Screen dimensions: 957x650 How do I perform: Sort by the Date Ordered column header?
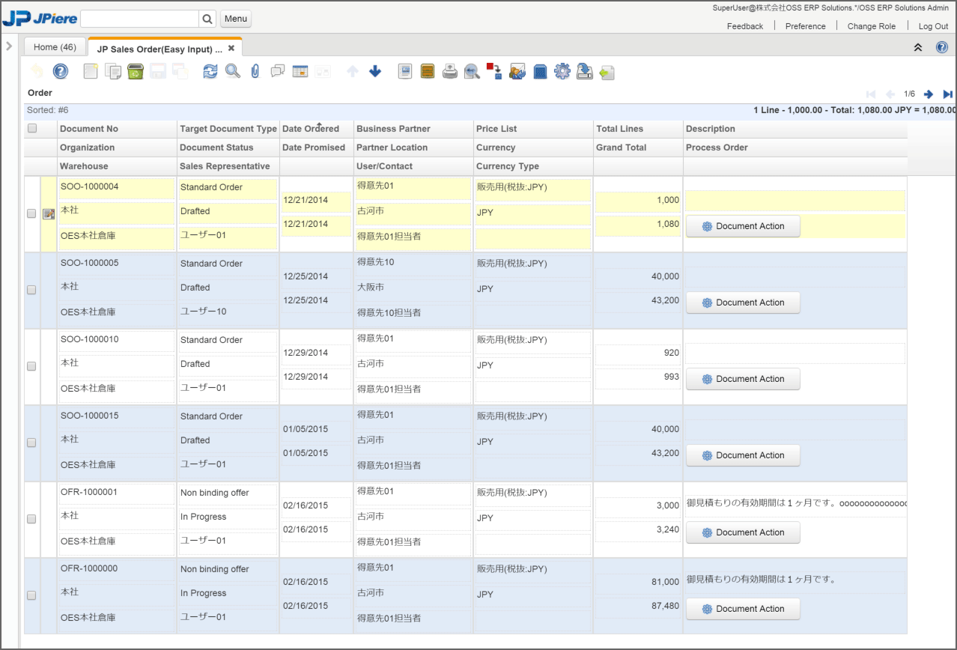coord(310,129)
